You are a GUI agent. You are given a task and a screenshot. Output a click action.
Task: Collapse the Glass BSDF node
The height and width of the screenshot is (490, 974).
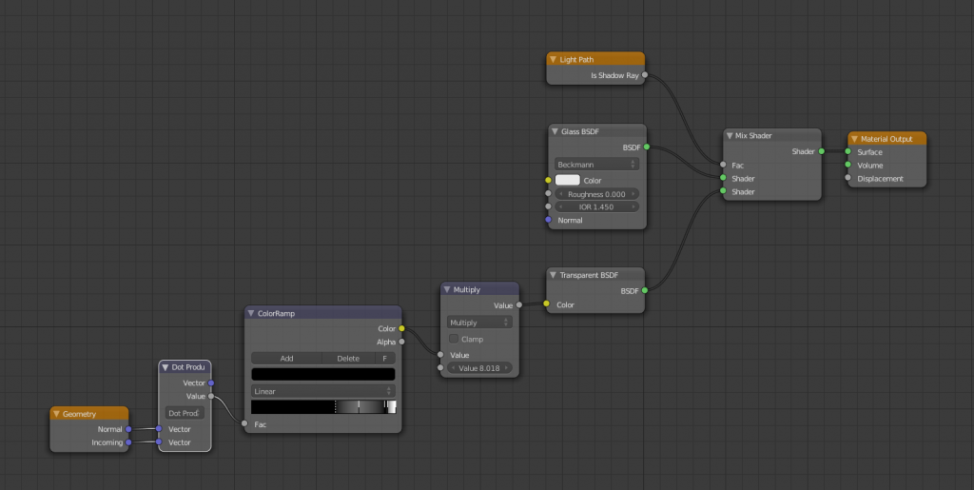555,131
